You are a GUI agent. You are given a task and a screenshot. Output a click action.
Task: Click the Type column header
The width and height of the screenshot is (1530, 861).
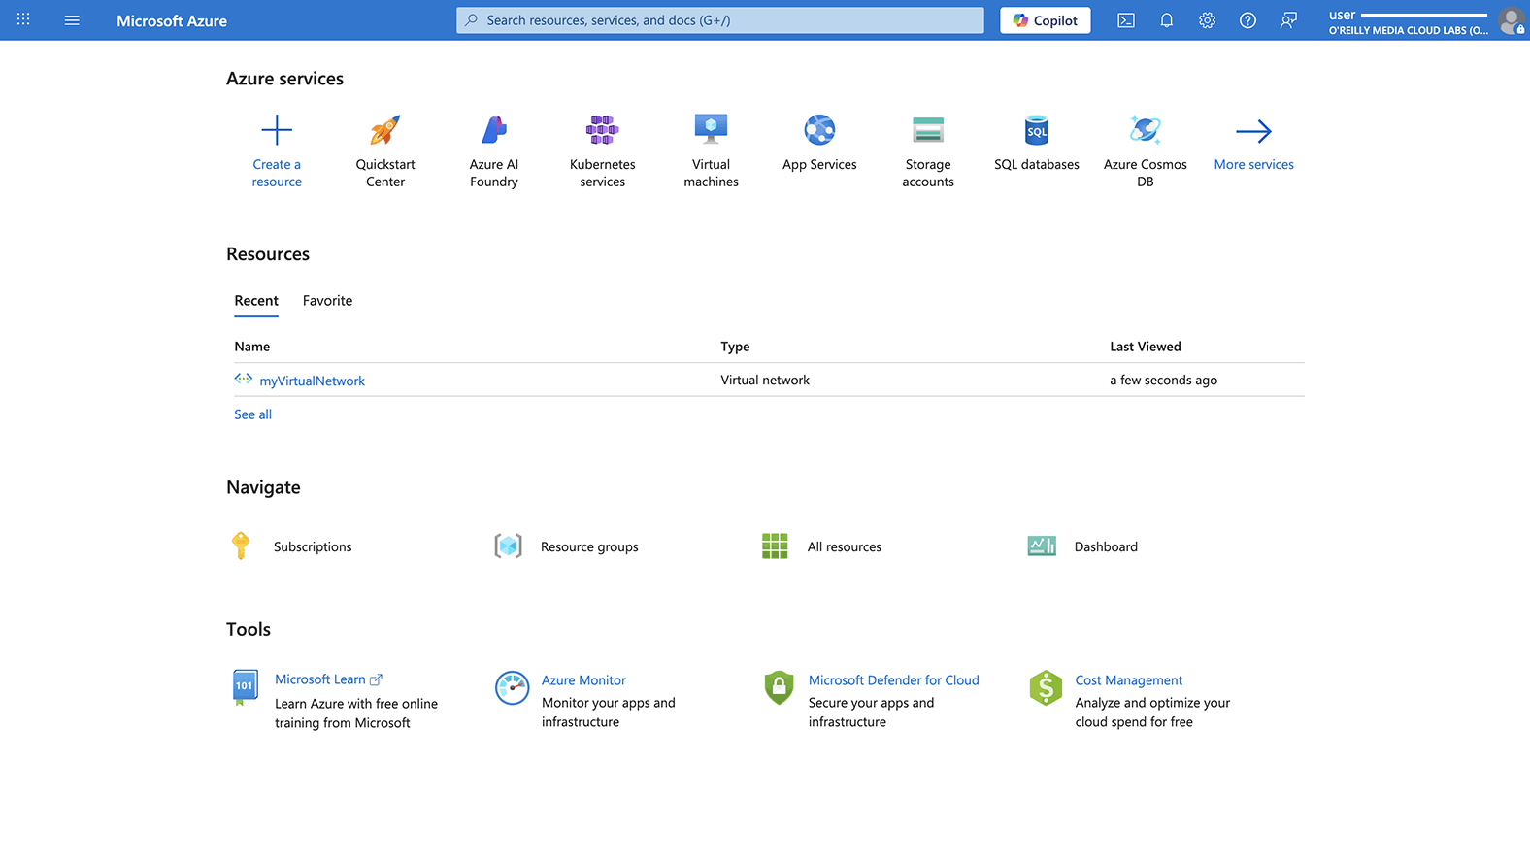(735, 347)
